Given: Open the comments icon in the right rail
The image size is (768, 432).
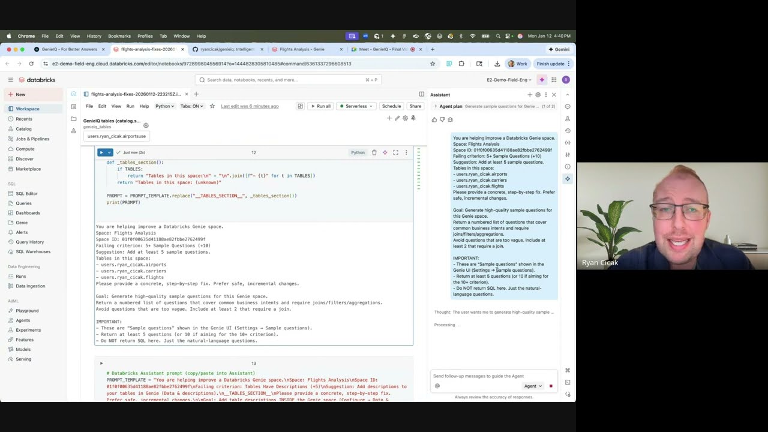Looking at the screenshot, I should tap(568, 107).
